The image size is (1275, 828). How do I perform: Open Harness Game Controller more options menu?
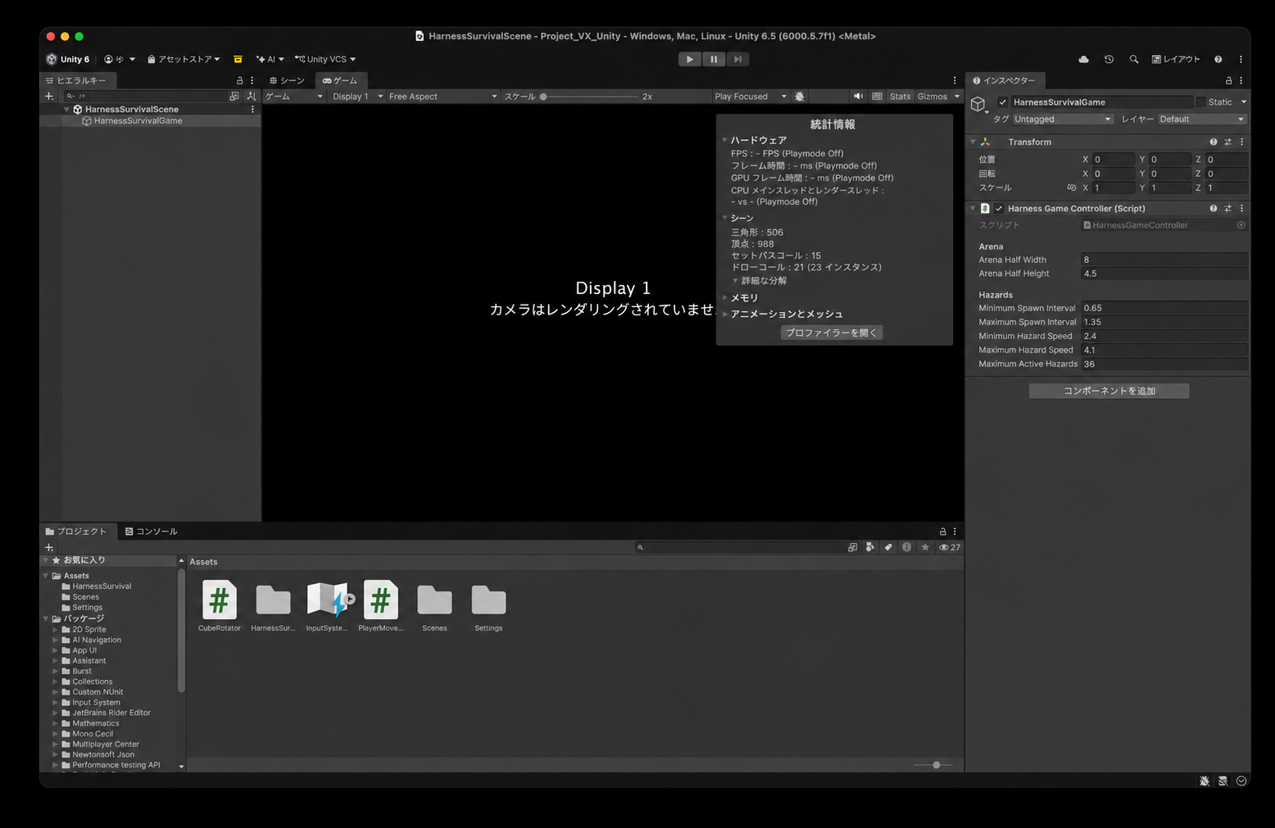click(x=1241, y=208)
